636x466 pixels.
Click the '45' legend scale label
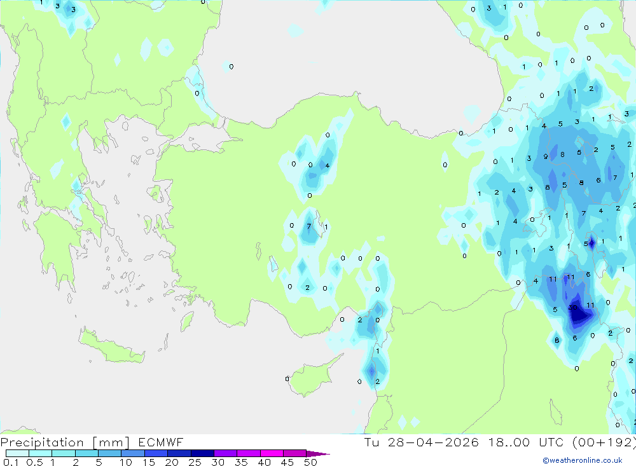[x=287, y=462]
